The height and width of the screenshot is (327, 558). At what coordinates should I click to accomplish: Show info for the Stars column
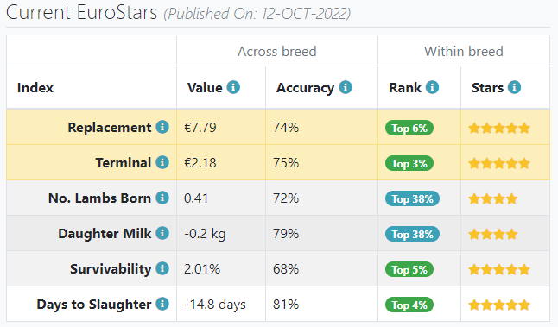[514, 87]
